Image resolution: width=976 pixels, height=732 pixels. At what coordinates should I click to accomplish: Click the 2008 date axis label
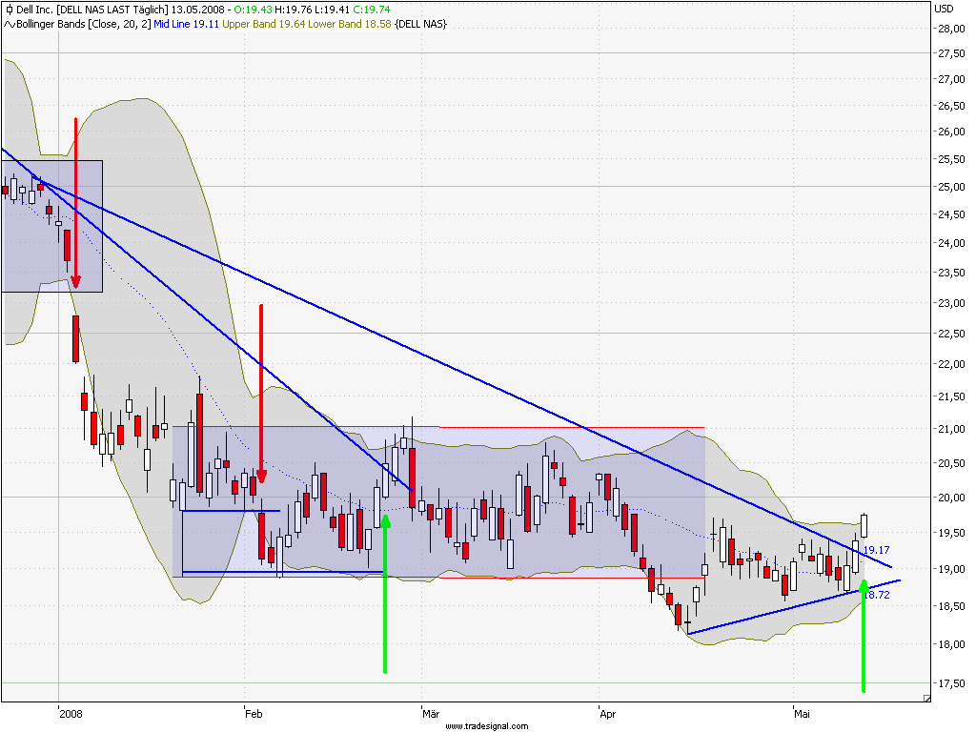71,714
